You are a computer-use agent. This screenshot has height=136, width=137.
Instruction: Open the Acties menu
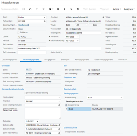point(117,9)
